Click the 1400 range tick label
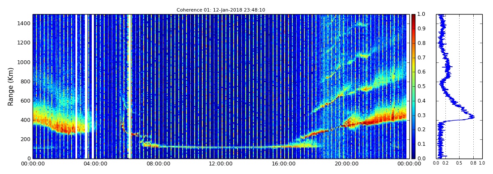 point(24,24)
